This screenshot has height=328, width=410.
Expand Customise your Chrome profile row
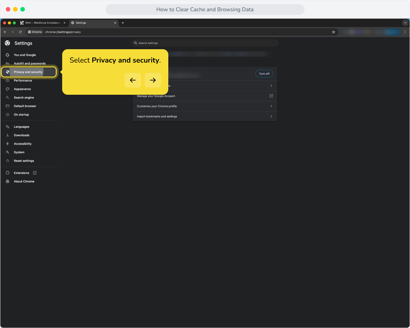(x=205, y=106)
